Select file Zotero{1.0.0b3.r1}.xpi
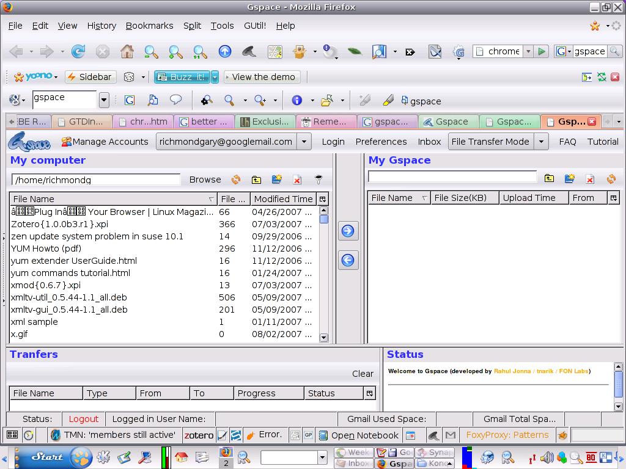626x469 pixels. (164, 224)
